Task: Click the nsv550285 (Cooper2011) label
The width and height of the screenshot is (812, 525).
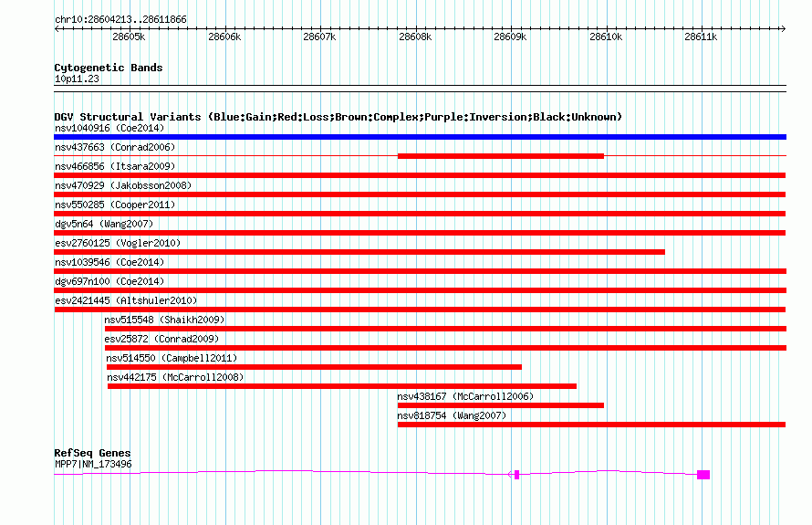Action: click(x=115, y=205)
